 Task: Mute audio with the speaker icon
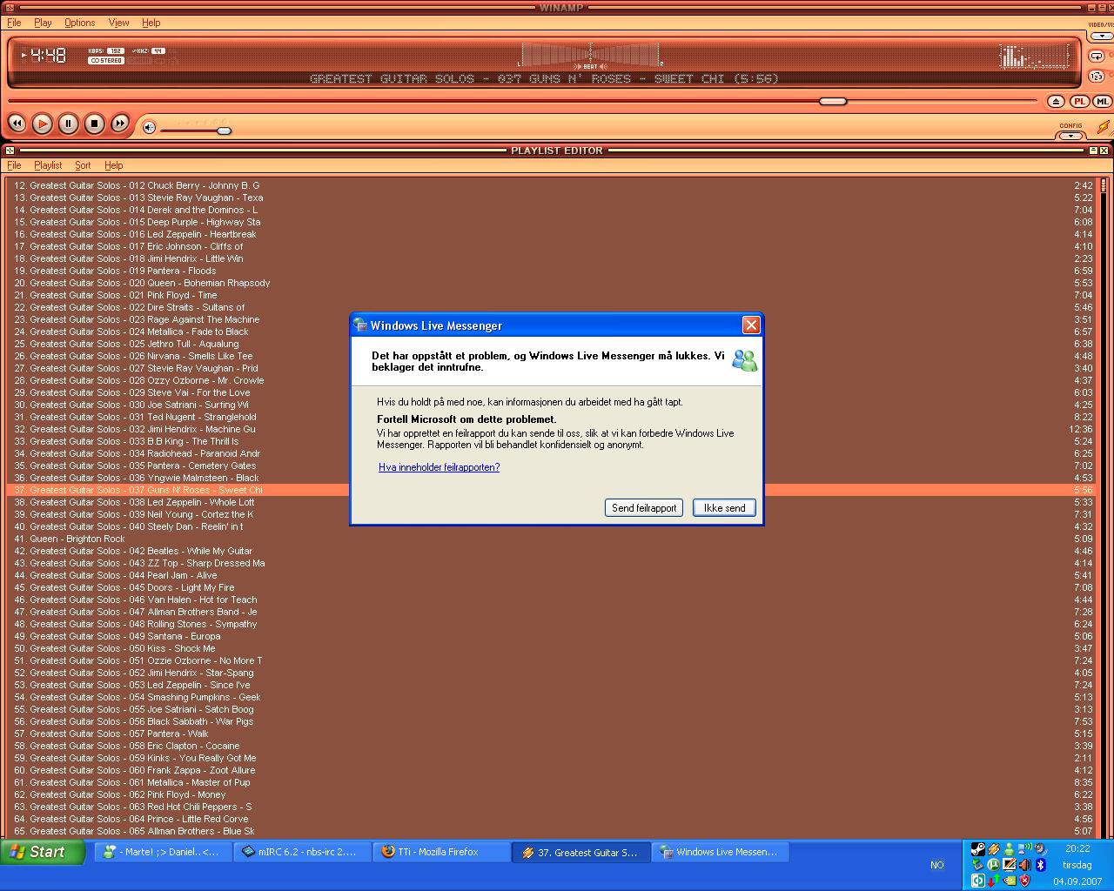pyautogui.click(x=149, y=128)
